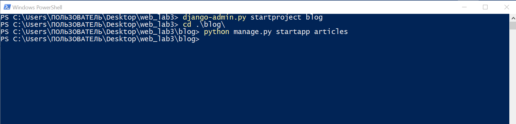This screenshot has height=124, width=516.
Task: Minimize the PowerShell window
Action: 464,7
